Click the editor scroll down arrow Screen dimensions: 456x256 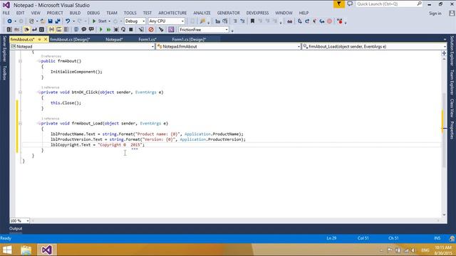pyautogui.click(x=444, y=215)
